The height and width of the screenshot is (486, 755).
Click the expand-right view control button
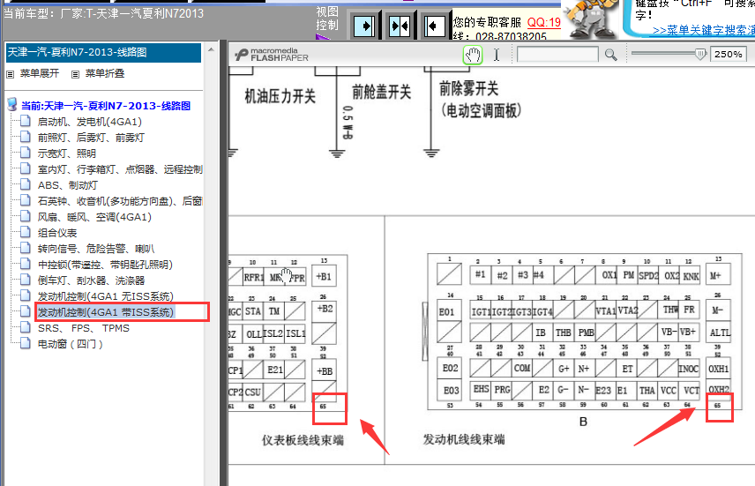[364, 26]
